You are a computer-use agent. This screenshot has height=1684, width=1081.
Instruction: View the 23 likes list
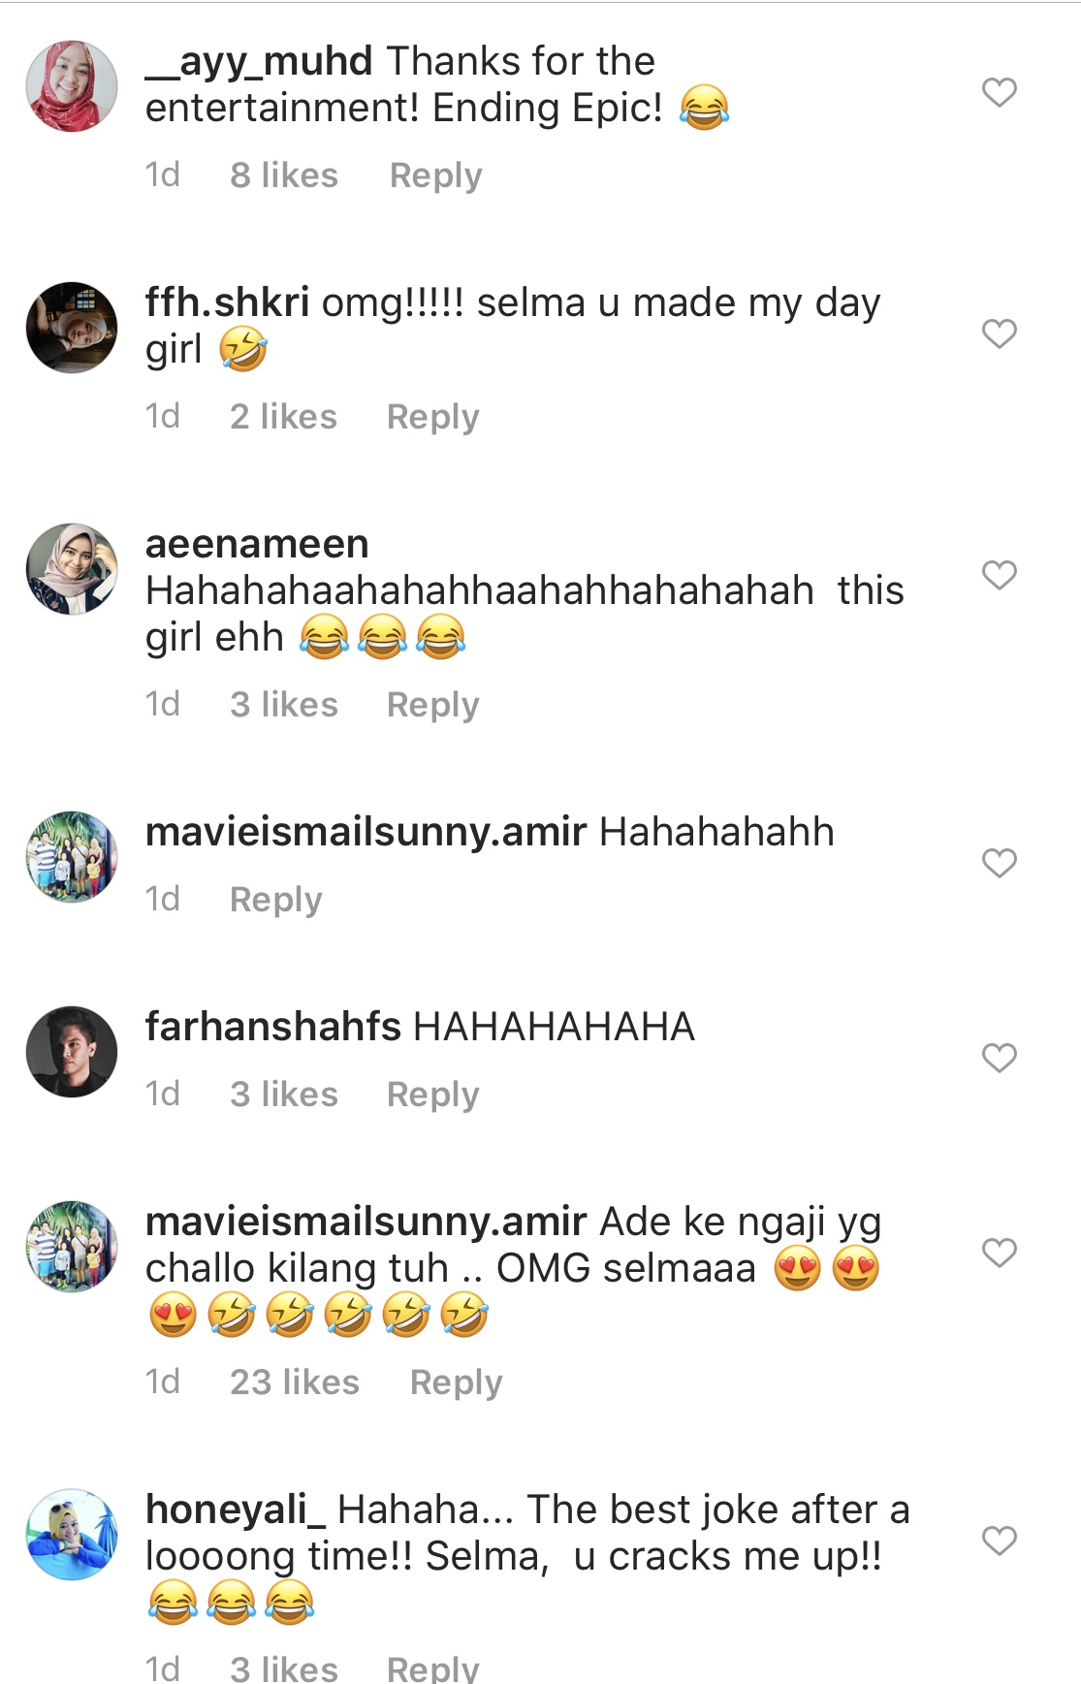click(294, 1382)
